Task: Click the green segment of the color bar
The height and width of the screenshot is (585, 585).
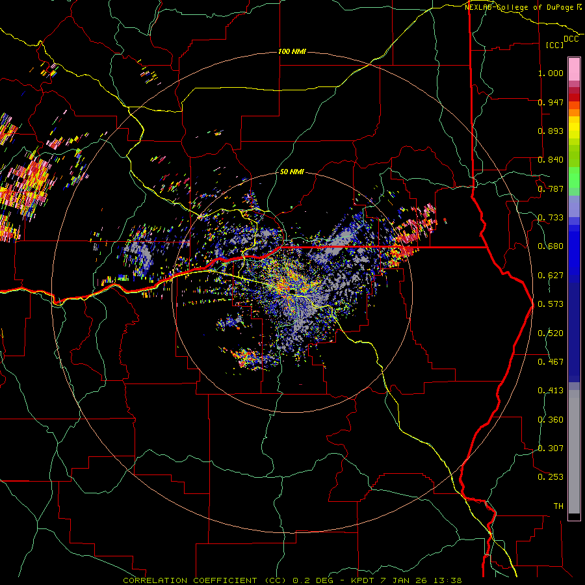Action: pyautogui.click(x=574, y=177)
